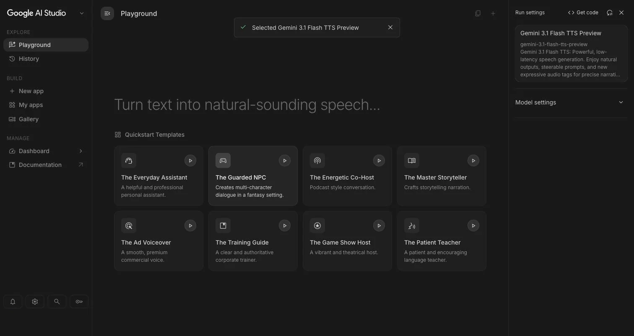
Task: Open search magnifier in sidebar footer
Action: tap(57, 302)
